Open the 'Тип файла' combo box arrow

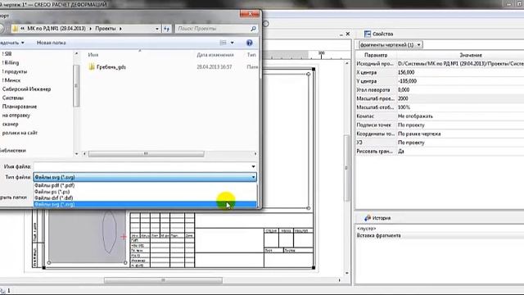click(253, 177)
